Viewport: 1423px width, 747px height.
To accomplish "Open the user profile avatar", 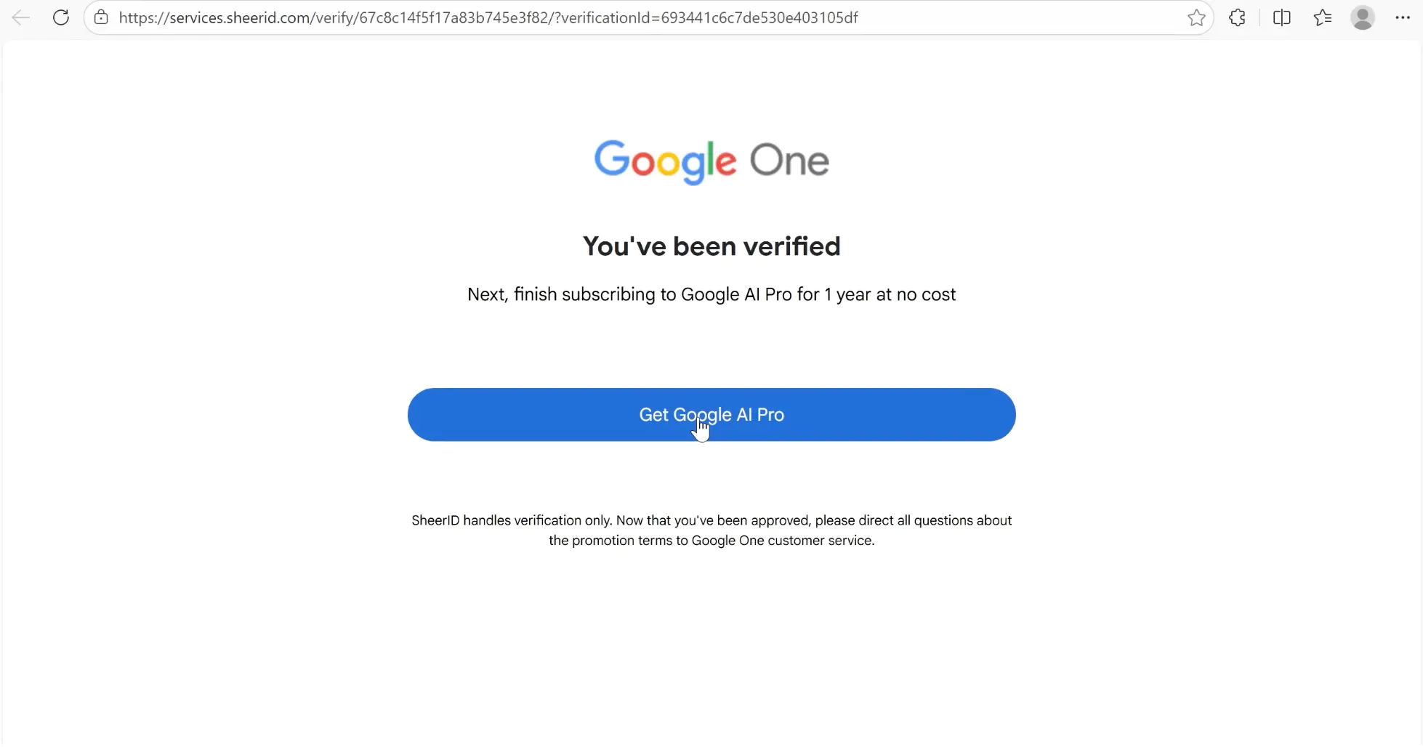I will pyautogui.click(x=1363, y=17).
